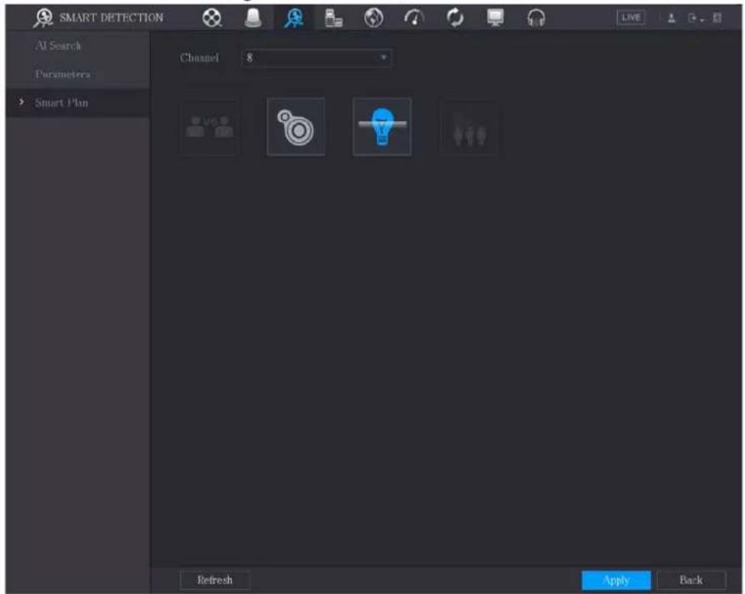Click the Refresh button

[x=215, y=579]
